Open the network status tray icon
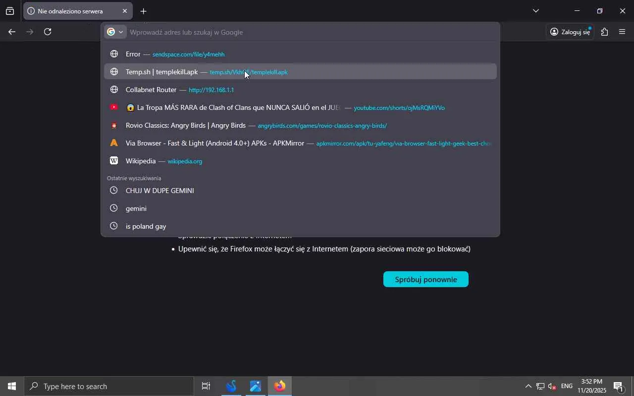Screen dimensions: 634x396 540,386
